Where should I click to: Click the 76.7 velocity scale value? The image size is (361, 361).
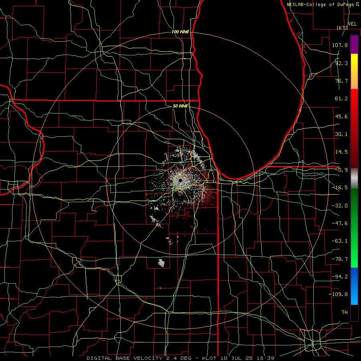[x=341, y=81]
